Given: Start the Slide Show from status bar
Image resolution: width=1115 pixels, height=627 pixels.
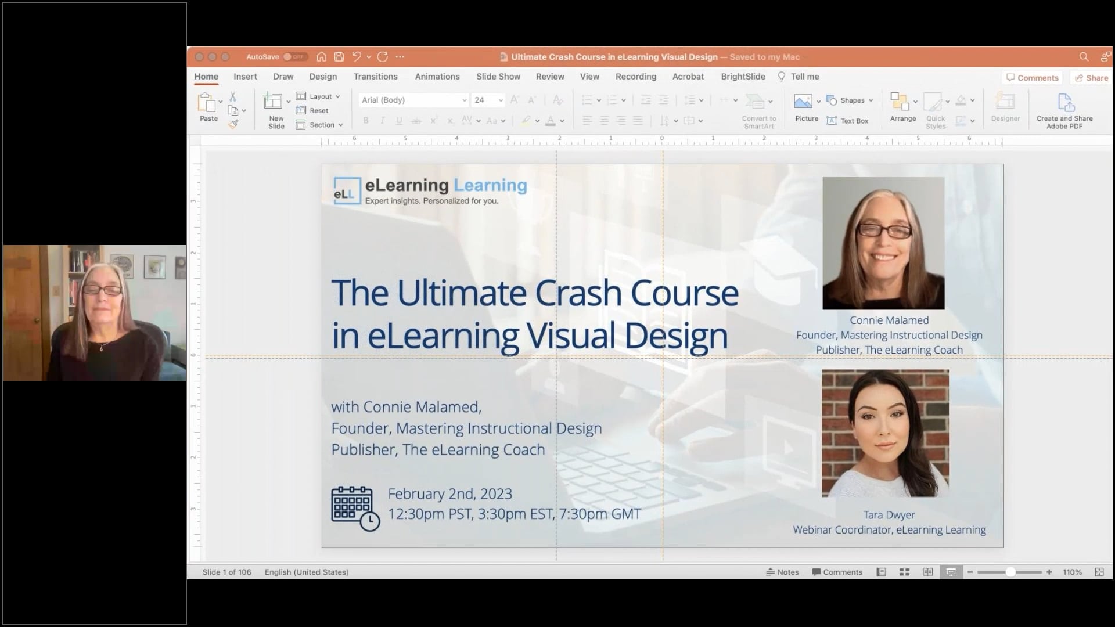Looking at the screenshot, I should coord(951,572).
